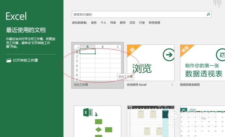Click the arrow circle icon on 浏览 template
This screenshot has height=137, width=225.
tap(169, 55)
